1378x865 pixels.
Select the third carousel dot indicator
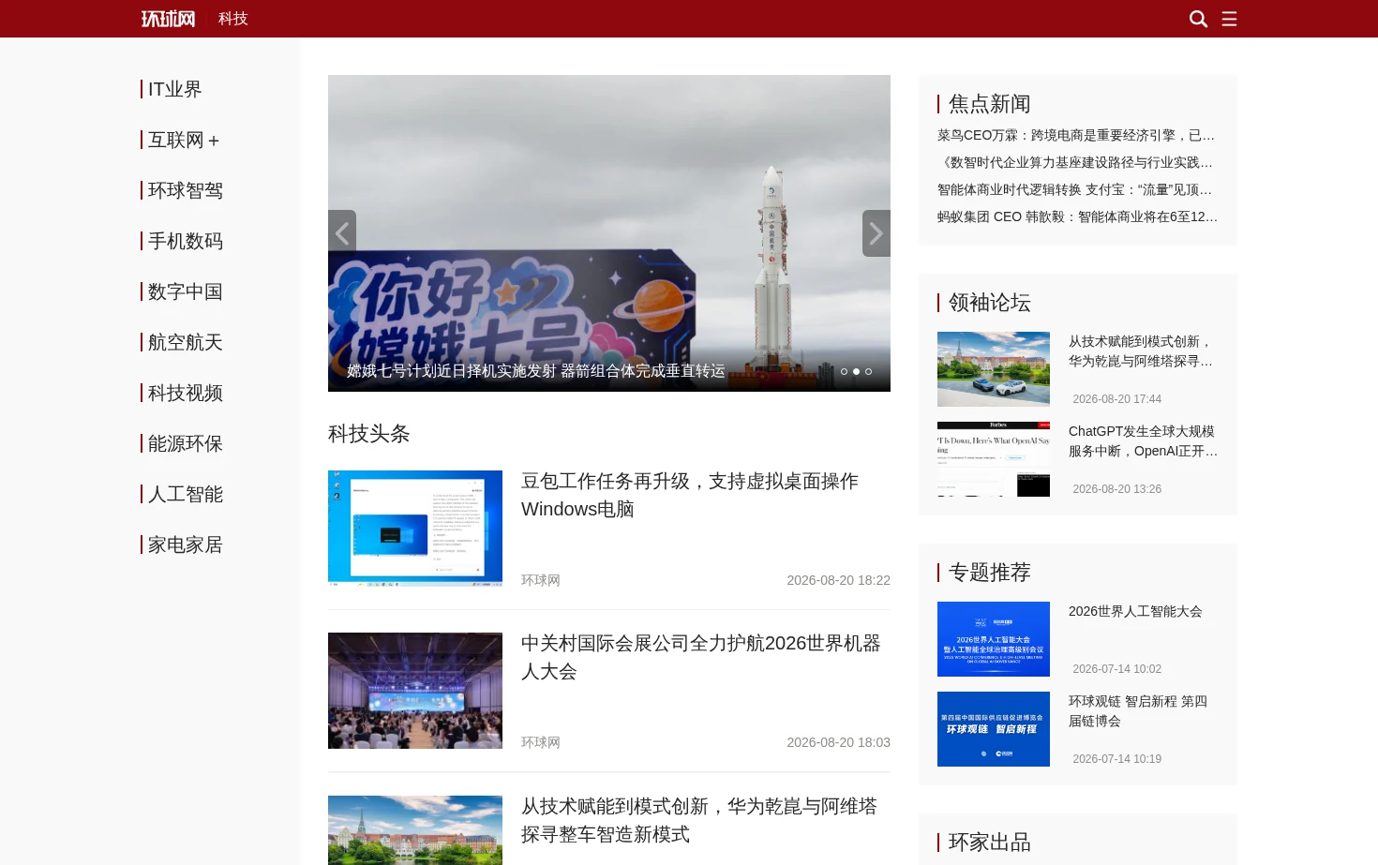pyautogui.click(x=868, y=371)
